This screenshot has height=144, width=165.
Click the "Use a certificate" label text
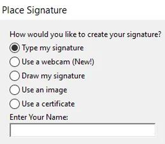pos(48,104)
